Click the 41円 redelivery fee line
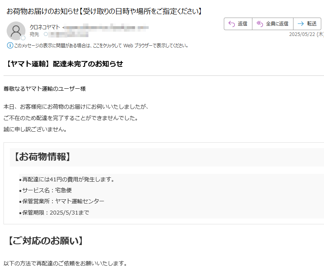324x272 pixels. [68, 180]
